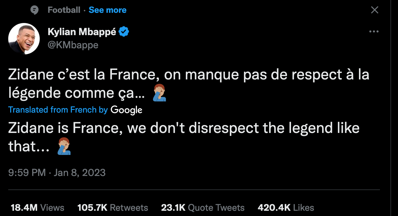The height and width of the screenshot is (216, 398).
Task: Toggle the Translated from French link
Action: click(58, 110)
